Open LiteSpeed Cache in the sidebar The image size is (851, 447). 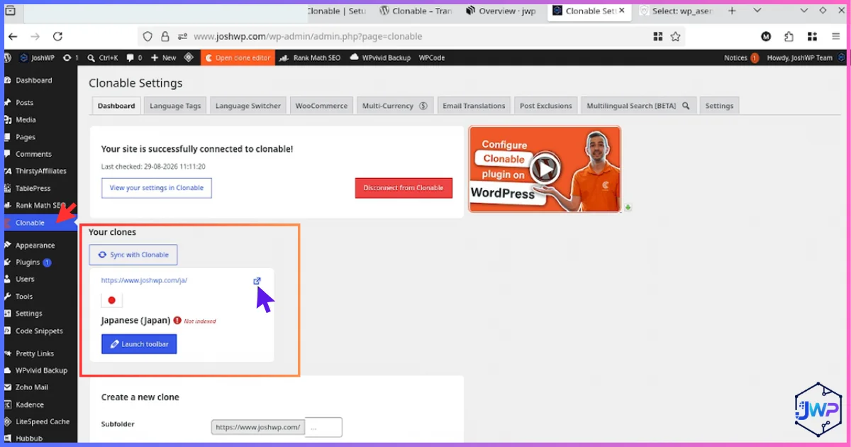click(x=43, y=421)
